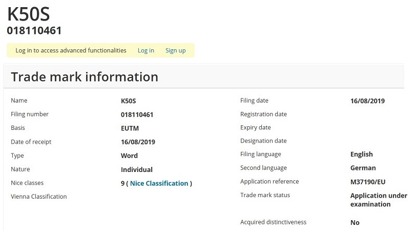Select the Designation date label
This screenshot has width=417, height=231.
[x=263, y=141]
